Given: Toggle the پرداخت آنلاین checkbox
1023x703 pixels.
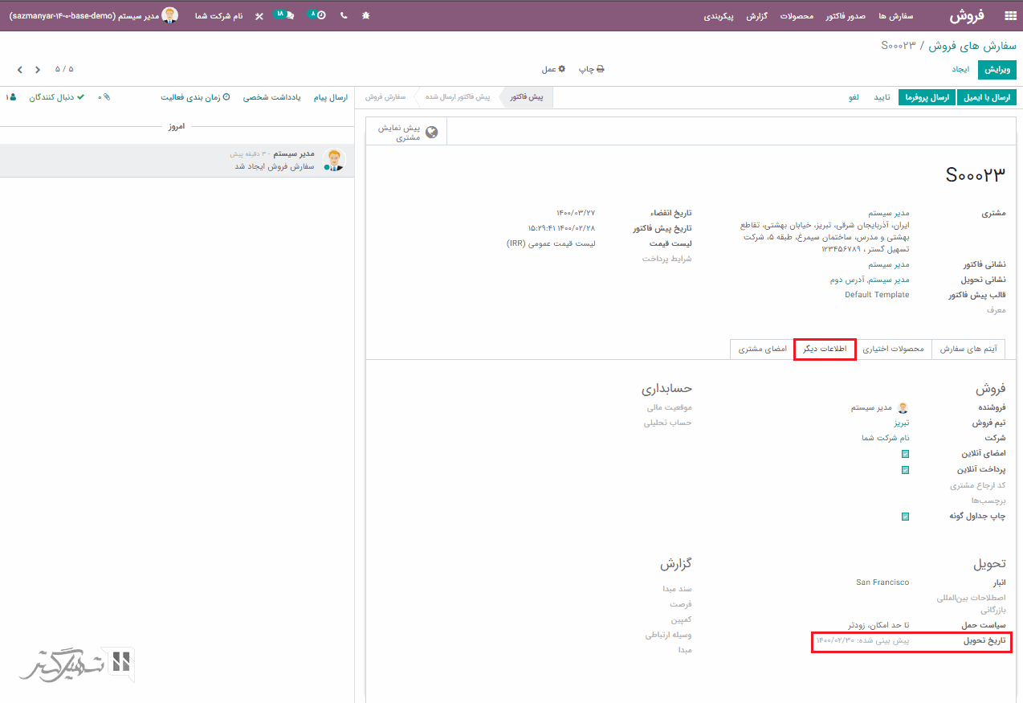Looking at the screenshot, I should [905, 470].
